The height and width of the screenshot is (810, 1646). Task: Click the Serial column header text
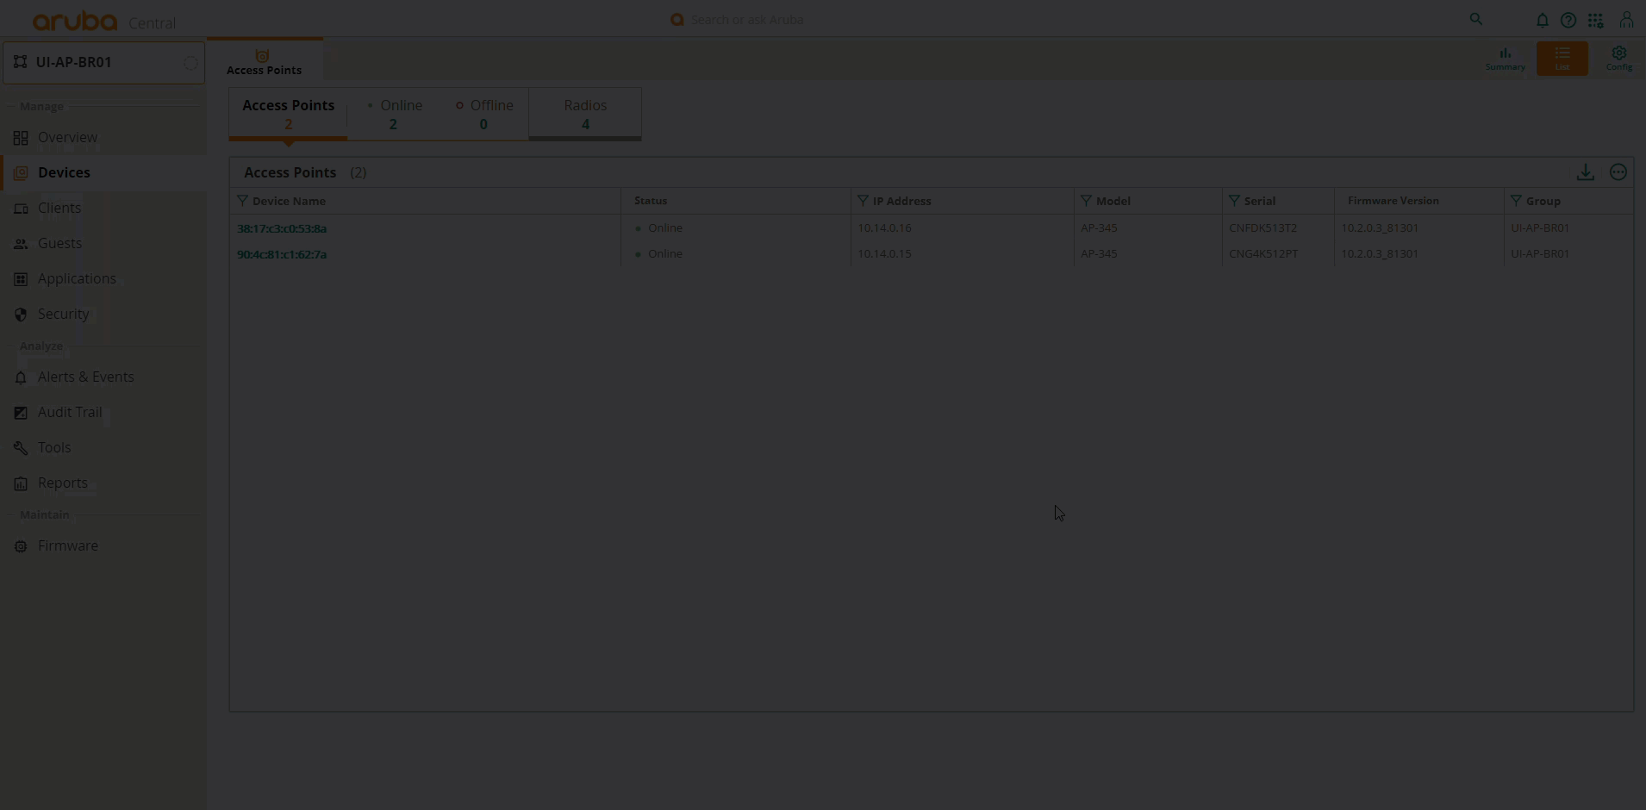[x=1259, y=201]
